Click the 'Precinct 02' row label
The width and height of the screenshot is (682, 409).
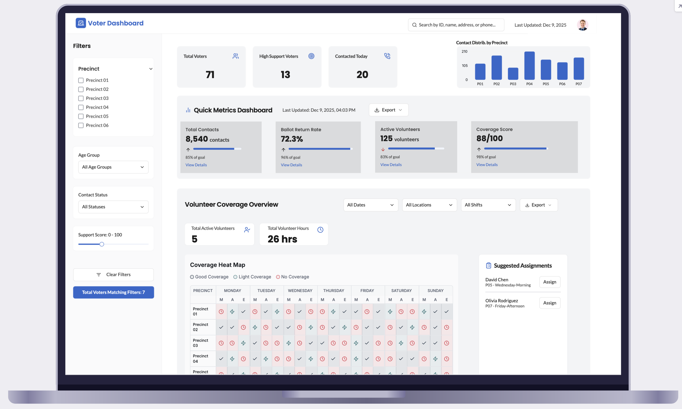tap(200, 327)
